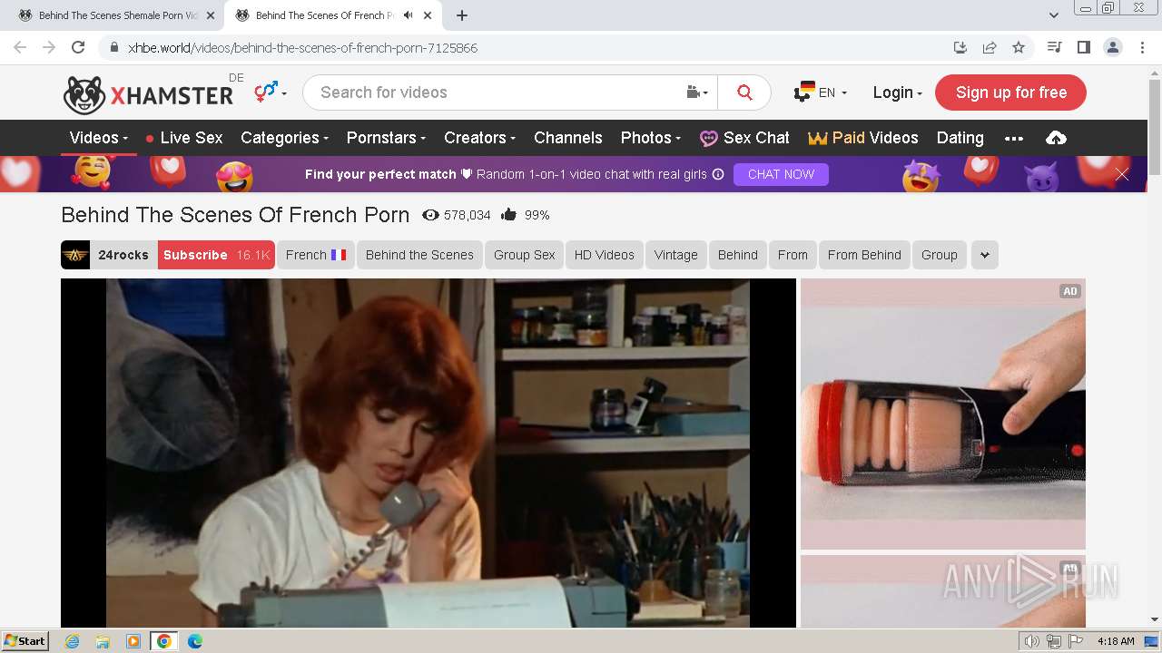Click the upload cloud icon
1162x653 pixels.
click(x=1056, y=138)
